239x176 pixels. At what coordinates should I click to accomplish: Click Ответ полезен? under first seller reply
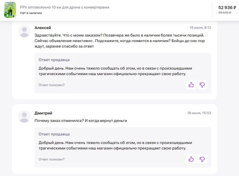52,85
